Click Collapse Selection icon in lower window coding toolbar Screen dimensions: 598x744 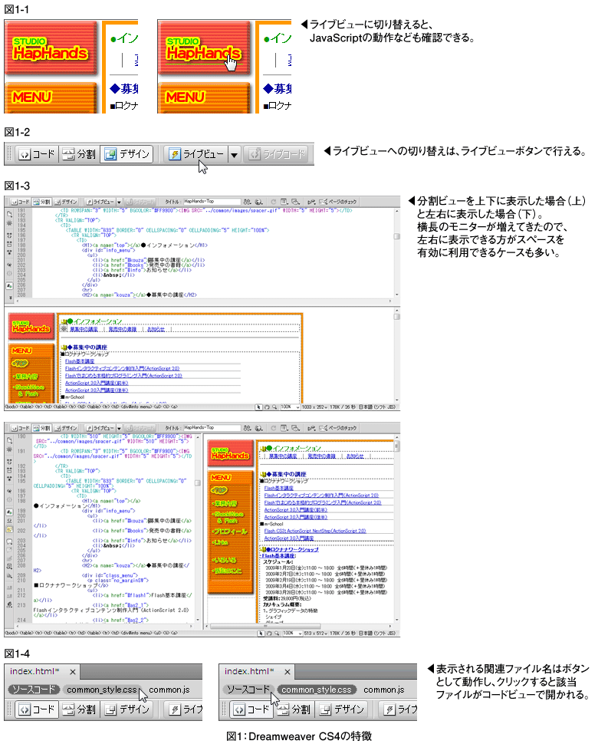tap(9, 470)
